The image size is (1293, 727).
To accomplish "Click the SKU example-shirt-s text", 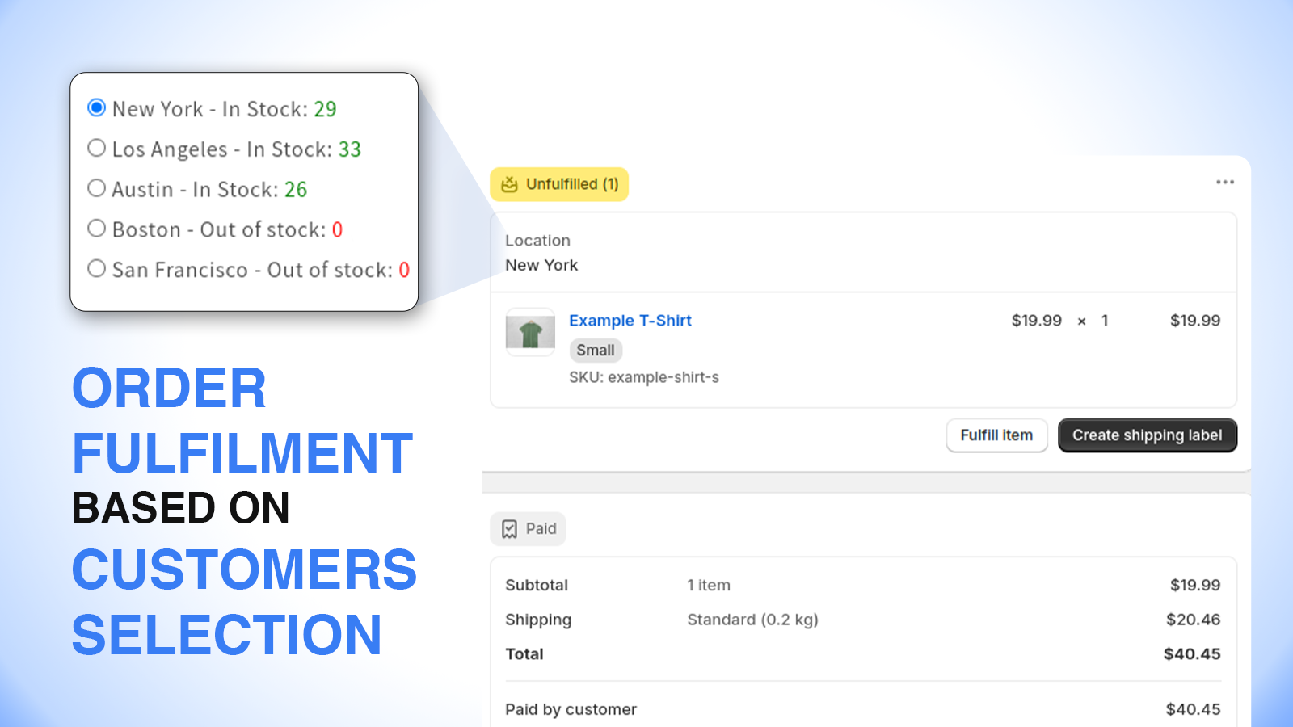I will tap(644, 377).
